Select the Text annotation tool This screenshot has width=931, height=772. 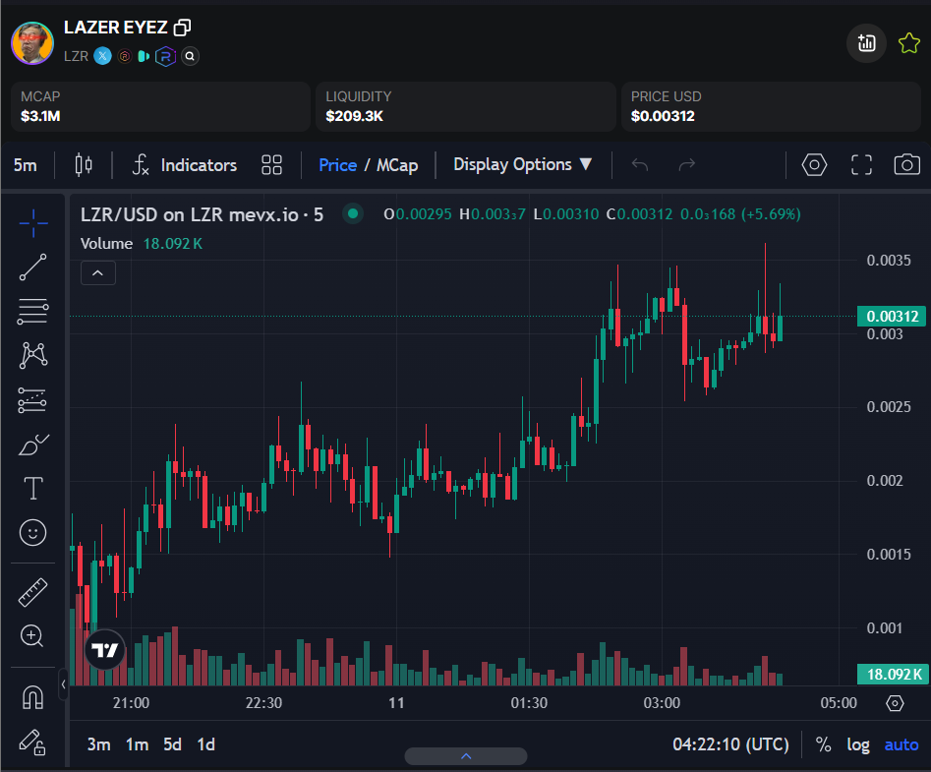point(33,488)
